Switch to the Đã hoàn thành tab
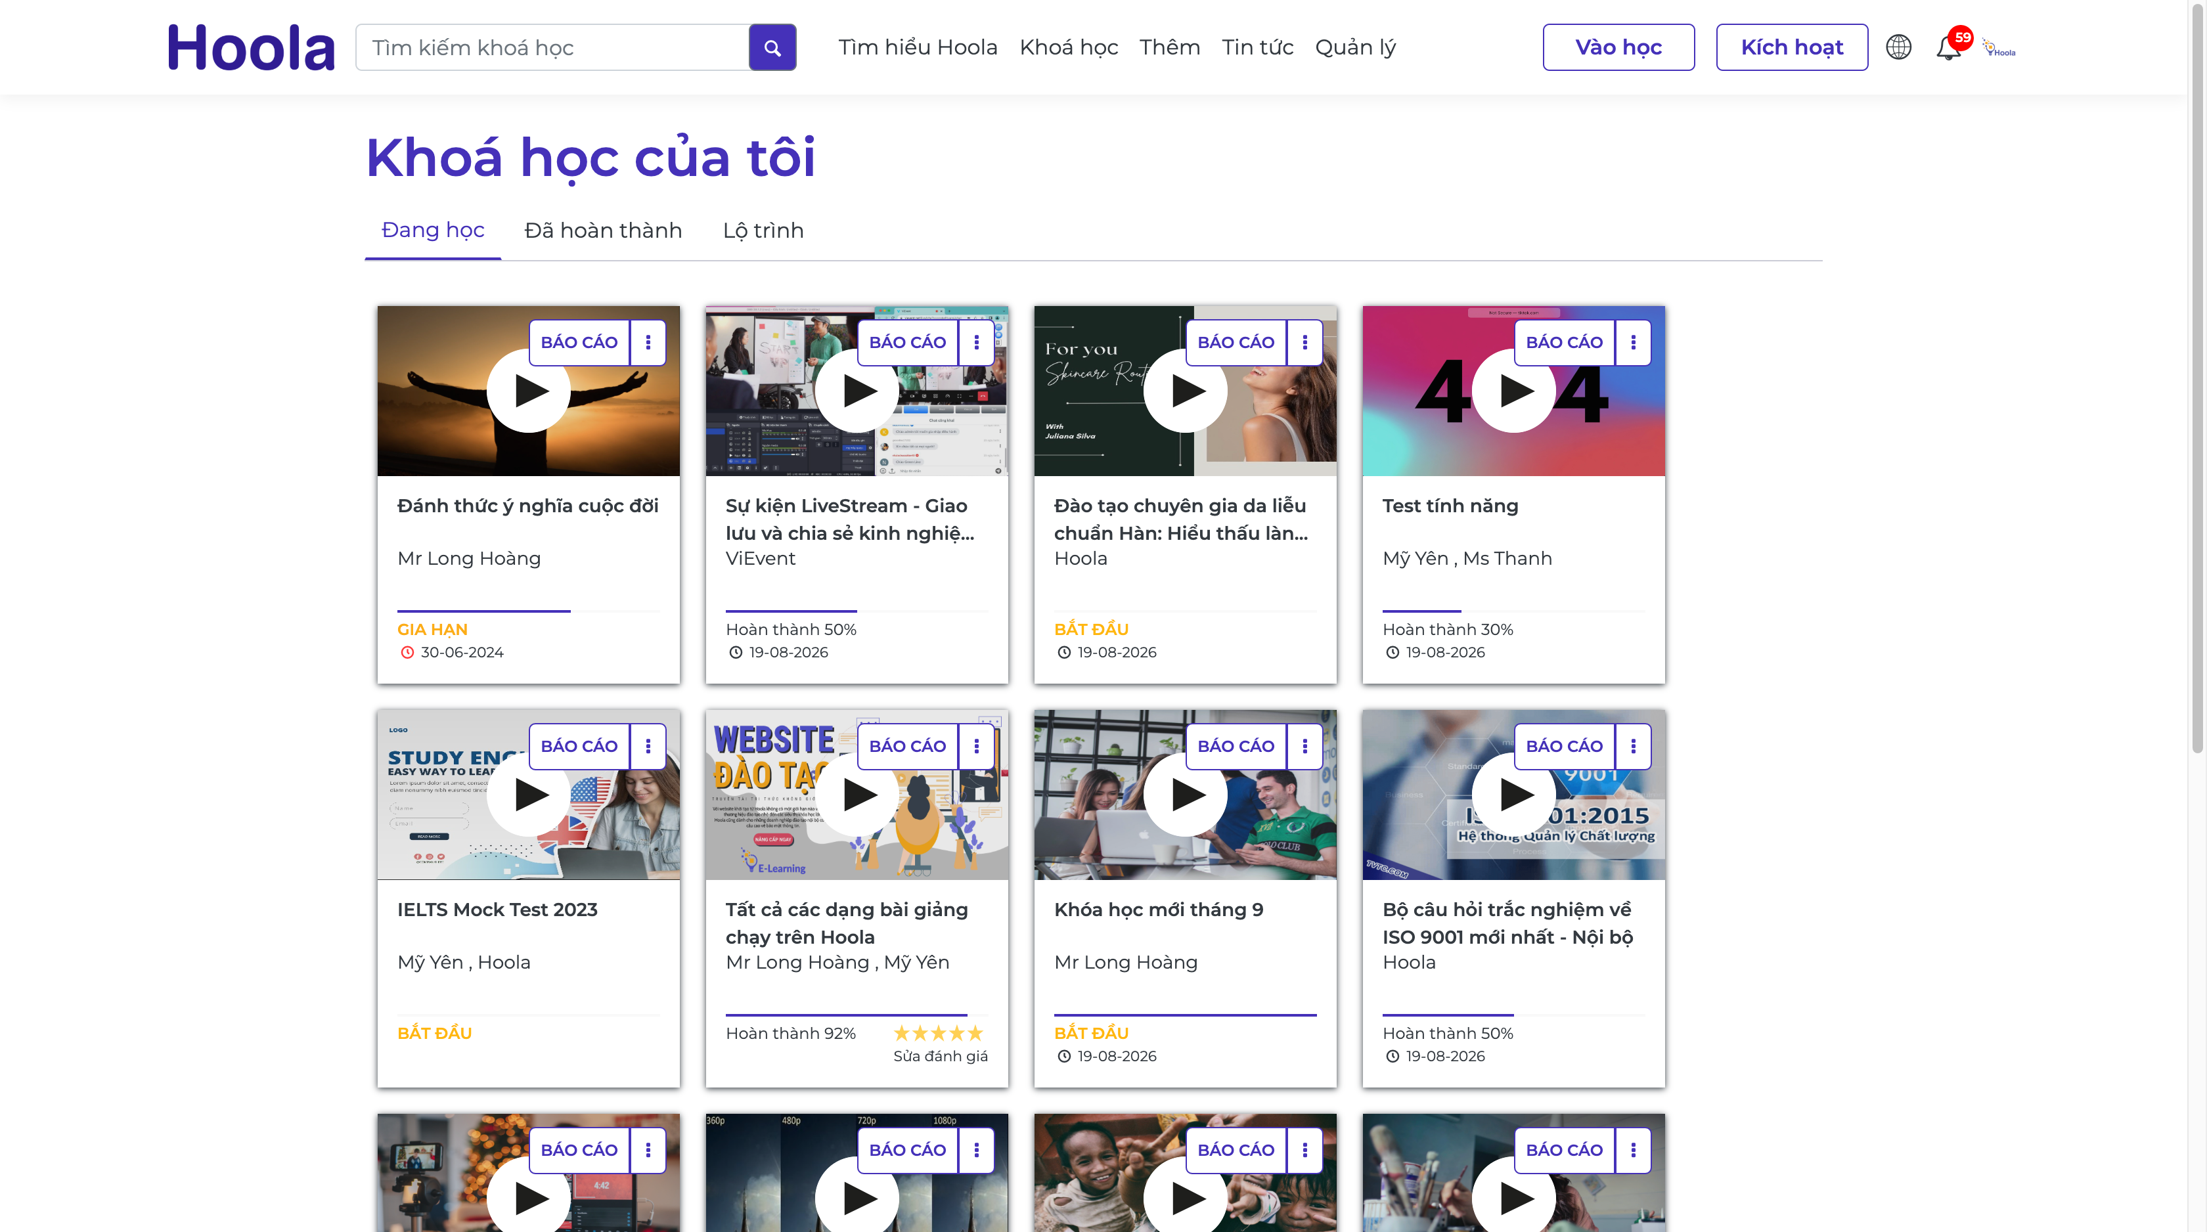The width and height of the screenshot is (2207, 1232). click(602, 231)
